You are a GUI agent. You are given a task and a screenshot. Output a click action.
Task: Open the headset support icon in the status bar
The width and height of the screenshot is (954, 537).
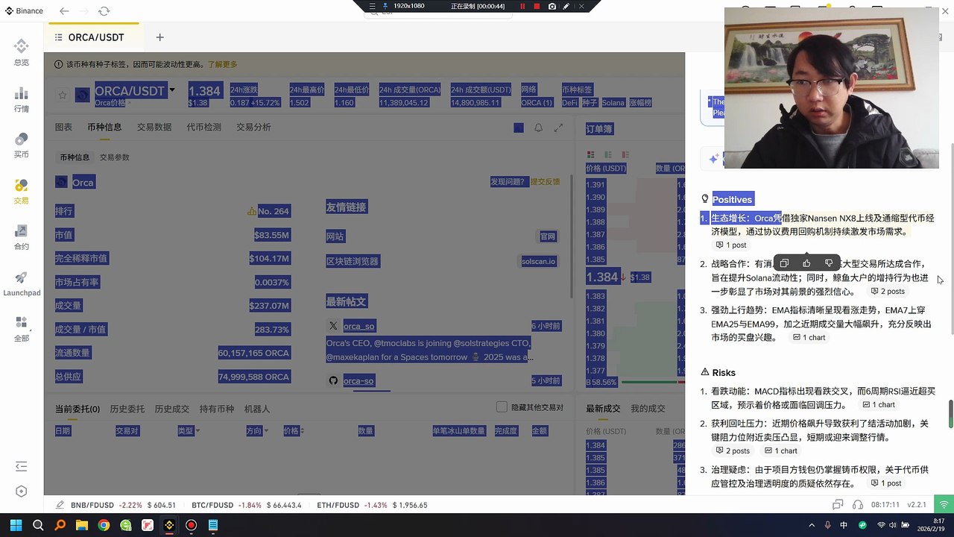(858, 505)
